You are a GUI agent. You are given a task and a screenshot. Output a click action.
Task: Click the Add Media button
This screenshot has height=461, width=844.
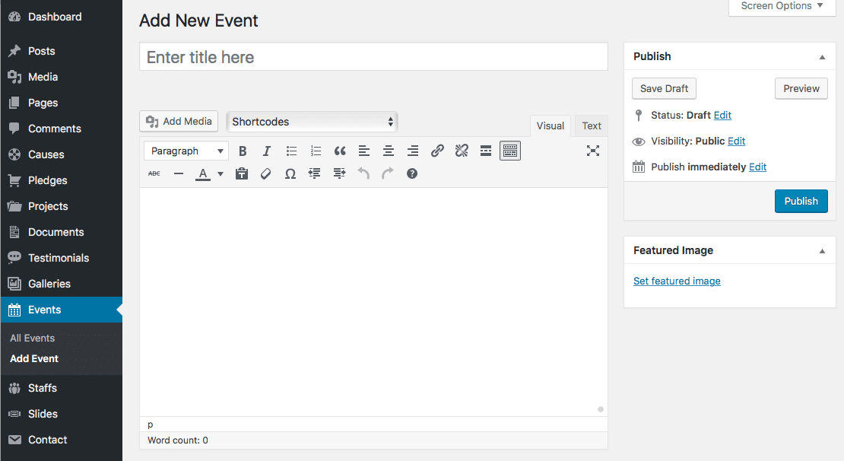pos(179,121)
